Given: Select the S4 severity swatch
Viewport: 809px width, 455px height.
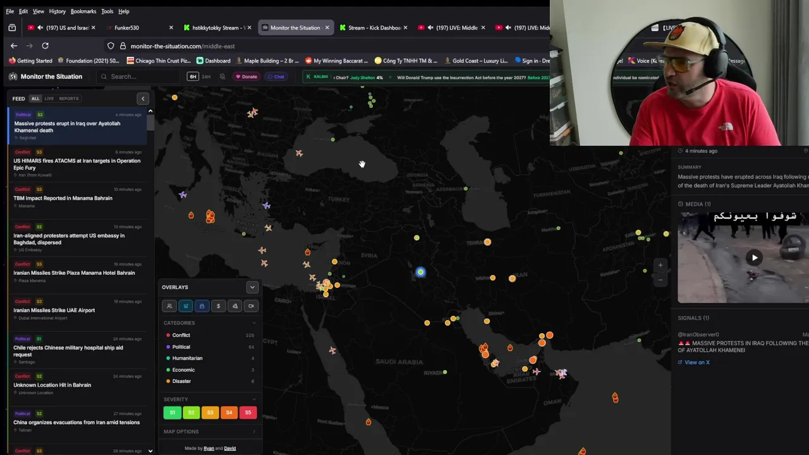Looking at the screenshot, I should [229, 413].
